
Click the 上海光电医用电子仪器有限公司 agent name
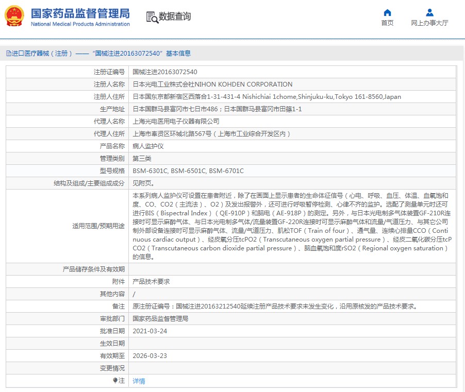pos(176,122)
